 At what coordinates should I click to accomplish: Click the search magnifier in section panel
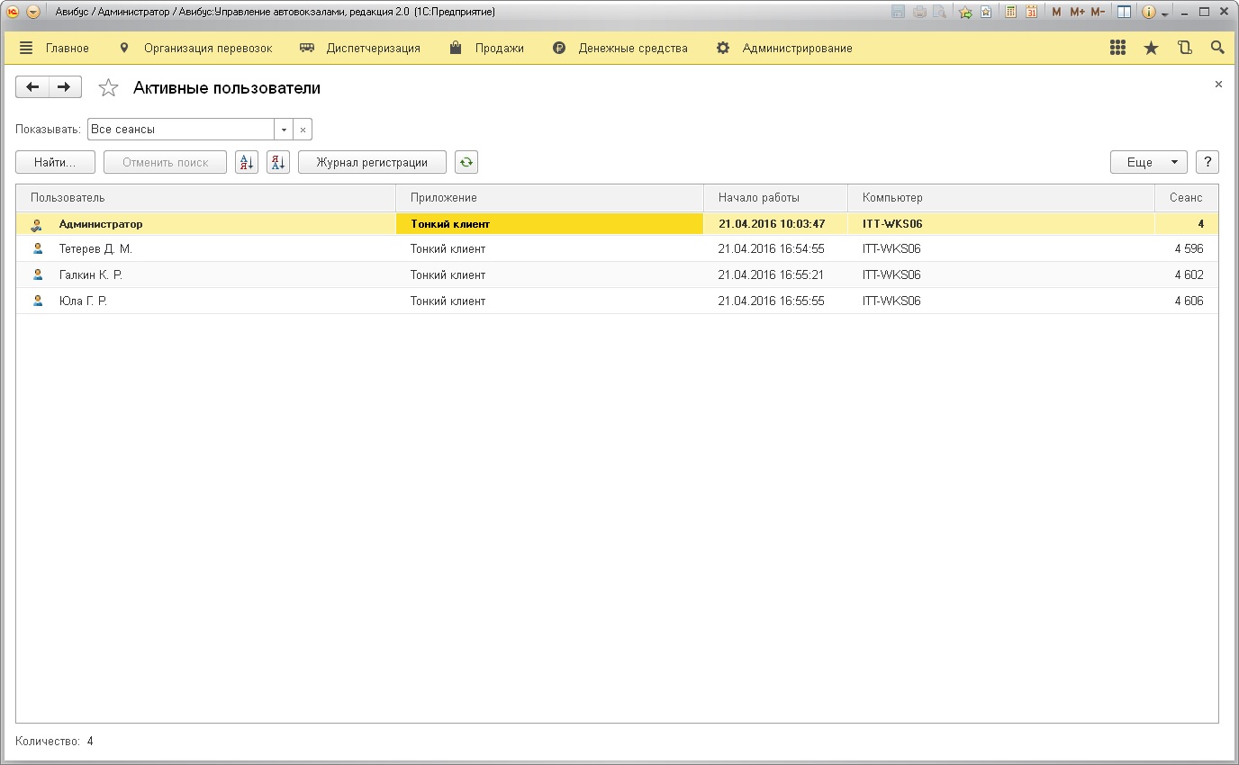[x=1217, y=48]
